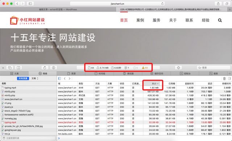Reload the page from the address bar
232x141 pixels.
click(162, 4)
